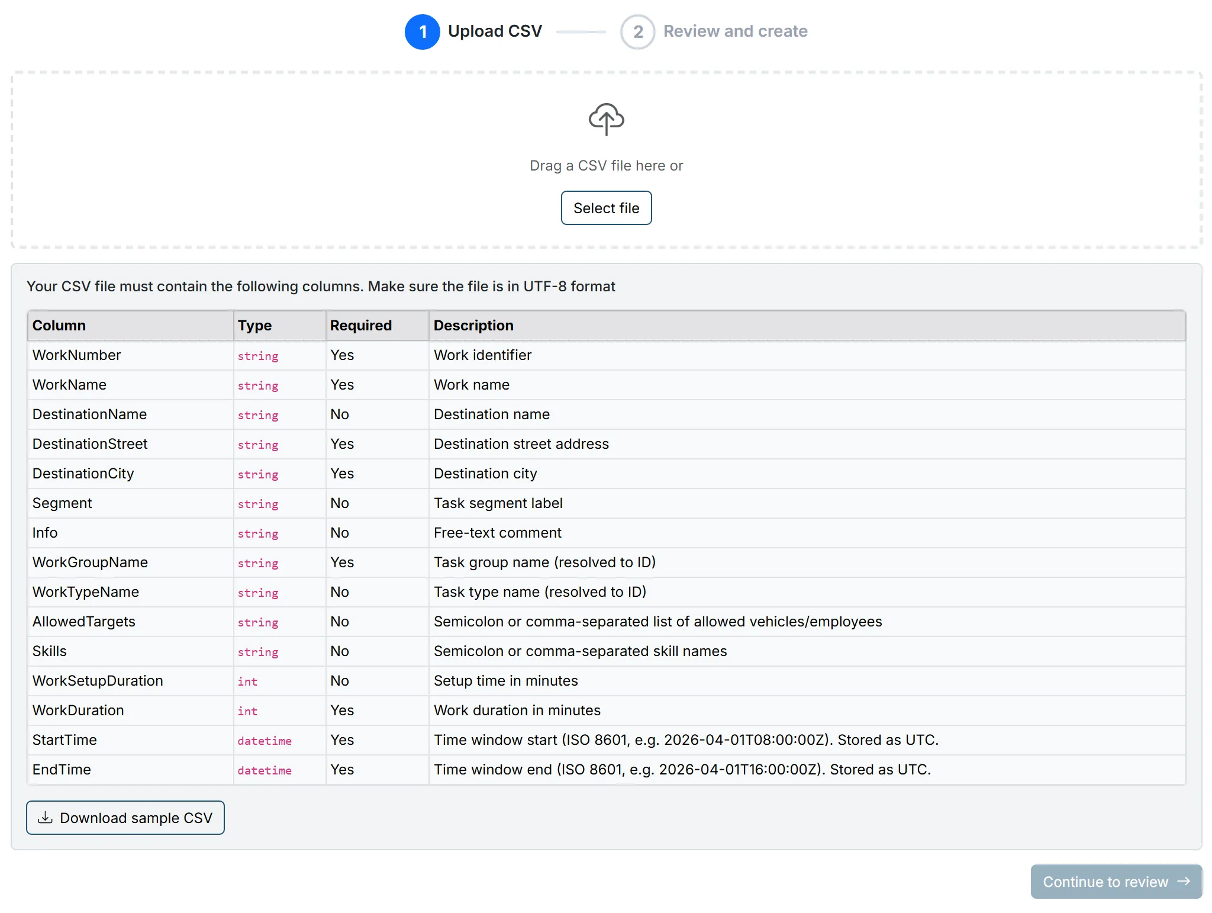Click the Type table header
The height and width of the screenshot is (913, 1212).
pos(279,326)
